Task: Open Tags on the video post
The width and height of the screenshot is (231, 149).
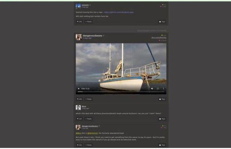Action: (162, 99)
